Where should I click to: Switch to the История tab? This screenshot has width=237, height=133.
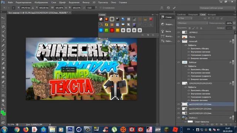pyautogui.click(x=211, y=15)
